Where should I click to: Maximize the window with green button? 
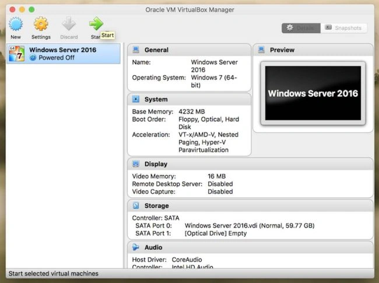(31, 9)
